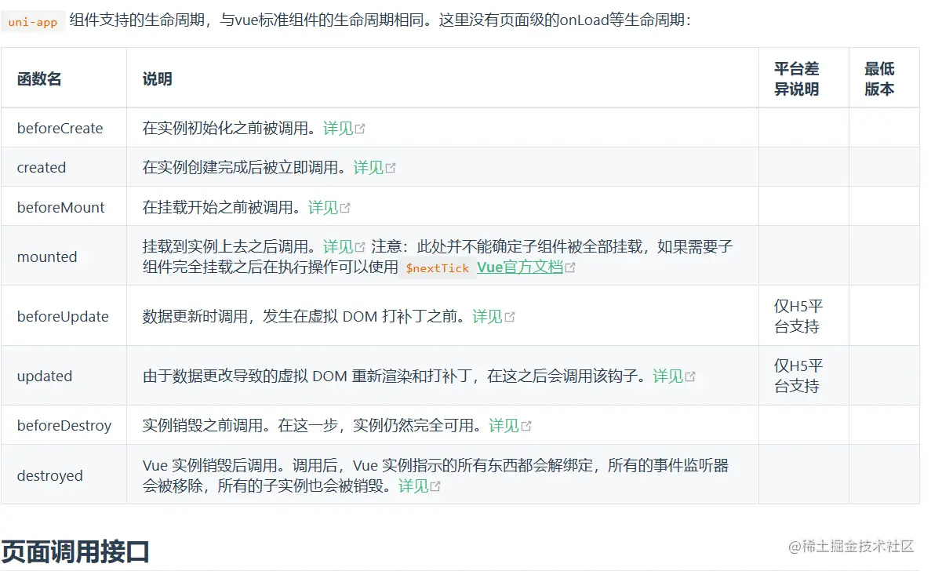Select the beforeCreate function name cell
Image resolution: width=931 pixels, height=571 pixels.
point(64,128)
